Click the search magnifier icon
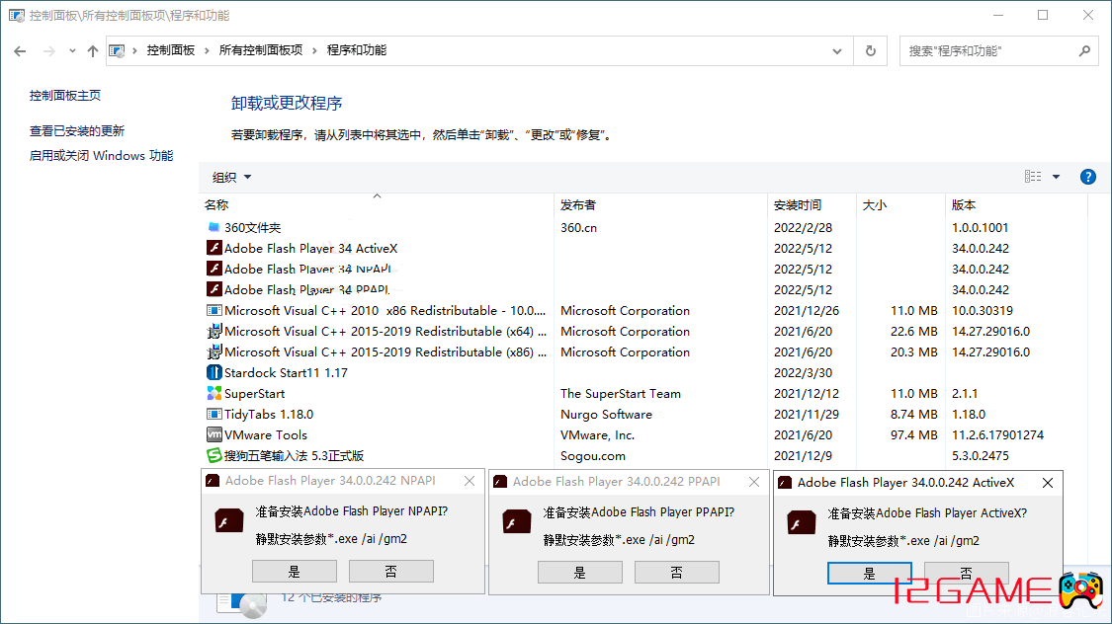This screenshot has height=624, width=1112. click(x=1084, y=51)
